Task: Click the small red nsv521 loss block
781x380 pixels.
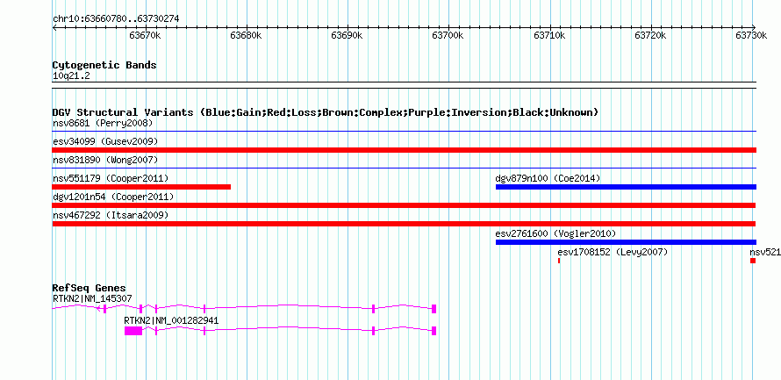Action: [x=753, y=261]
